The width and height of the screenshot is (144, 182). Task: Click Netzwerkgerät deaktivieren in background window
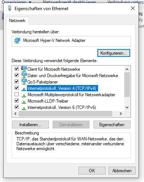[x=69, y=2]
